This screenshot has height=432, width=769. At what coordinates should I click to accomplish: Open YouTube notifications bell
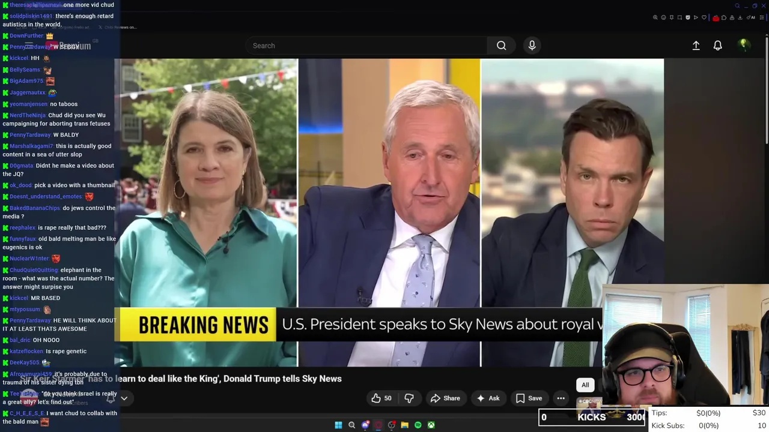tap(717, 46)
